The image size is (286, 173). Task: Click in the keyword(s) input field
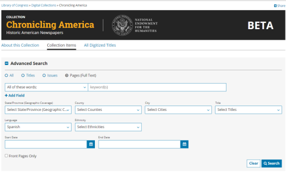[157, 87]
